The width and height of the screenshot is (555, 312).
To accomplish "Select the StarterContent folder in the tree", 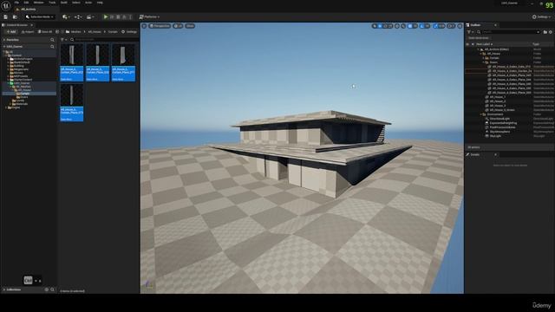I will tap(23, 80).
